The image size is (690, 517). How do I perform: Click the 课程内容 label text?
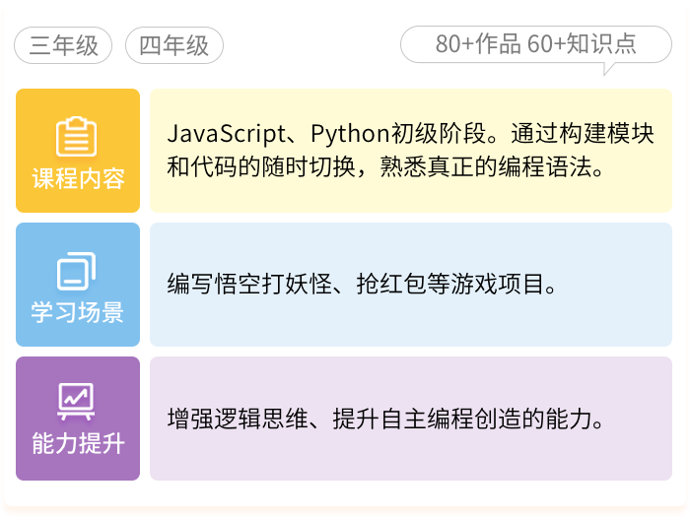coord(78,179)
